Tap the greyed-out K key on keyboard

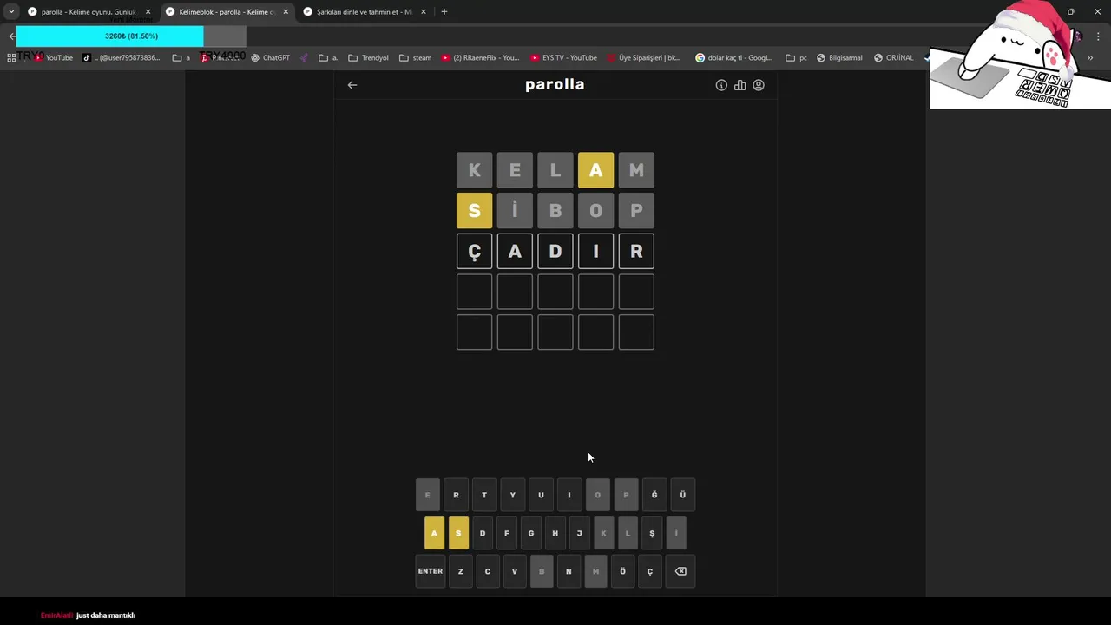pyautogui.click(x=604, y=533)
